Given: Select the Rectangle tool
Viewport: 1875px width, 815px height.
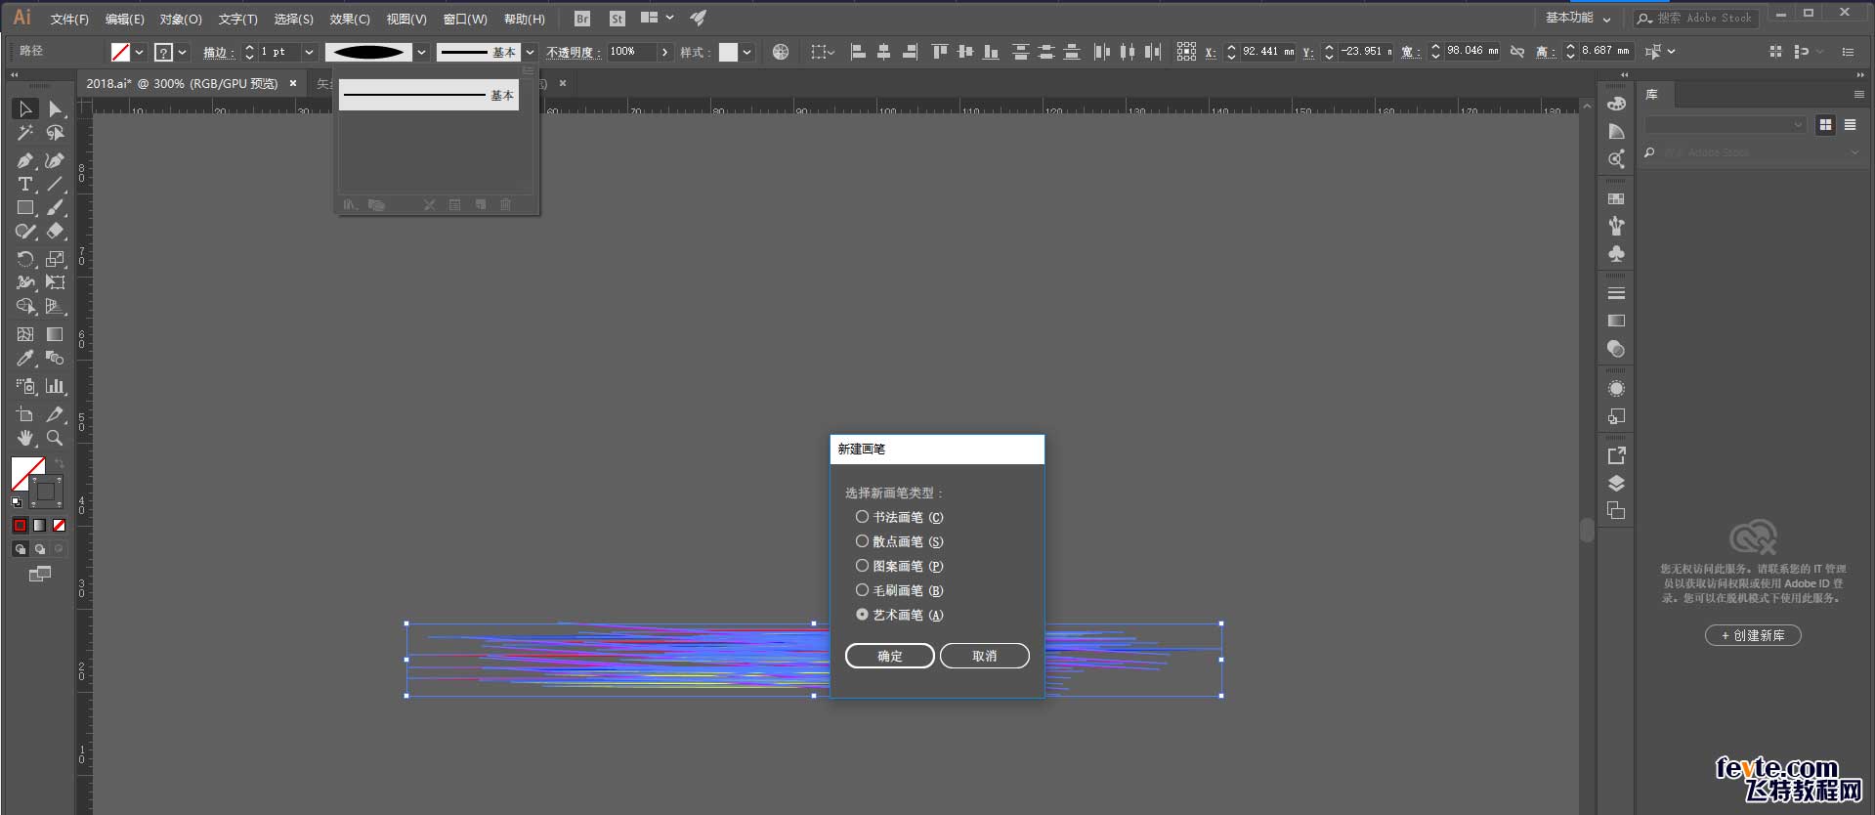Looking at the screenshot, I should point(25,207).
